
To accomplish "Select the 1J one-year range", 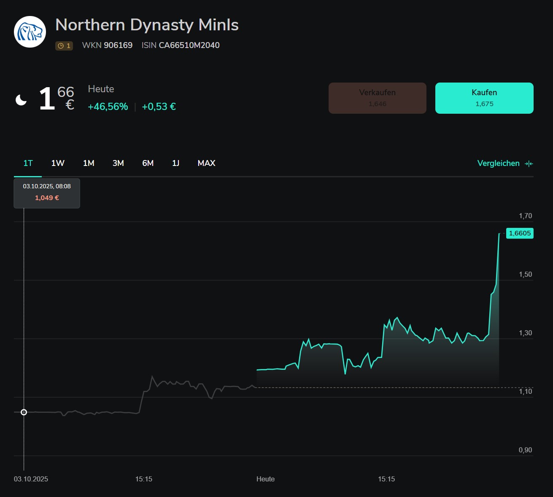I will pos(176,163).
